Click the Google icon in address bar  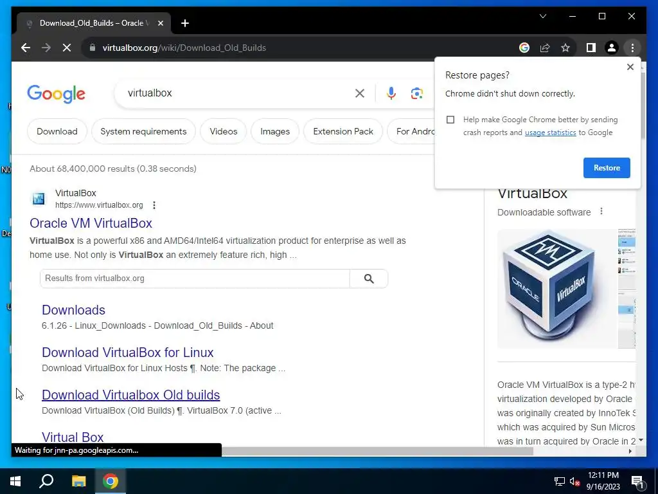tap(524, 48)
